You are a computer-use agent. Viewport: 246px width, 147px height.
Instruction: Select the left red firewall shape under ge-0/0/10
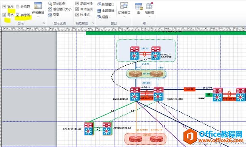pos(135,139)
